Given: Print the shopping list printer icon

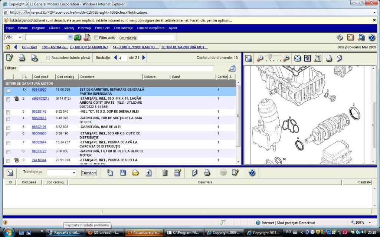Looking at the screenshot, I should click(207, 173).
